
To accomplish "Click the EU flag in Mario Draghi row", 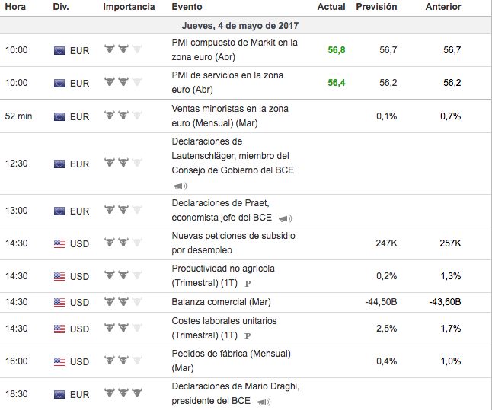I will click(x=59, y=394).
